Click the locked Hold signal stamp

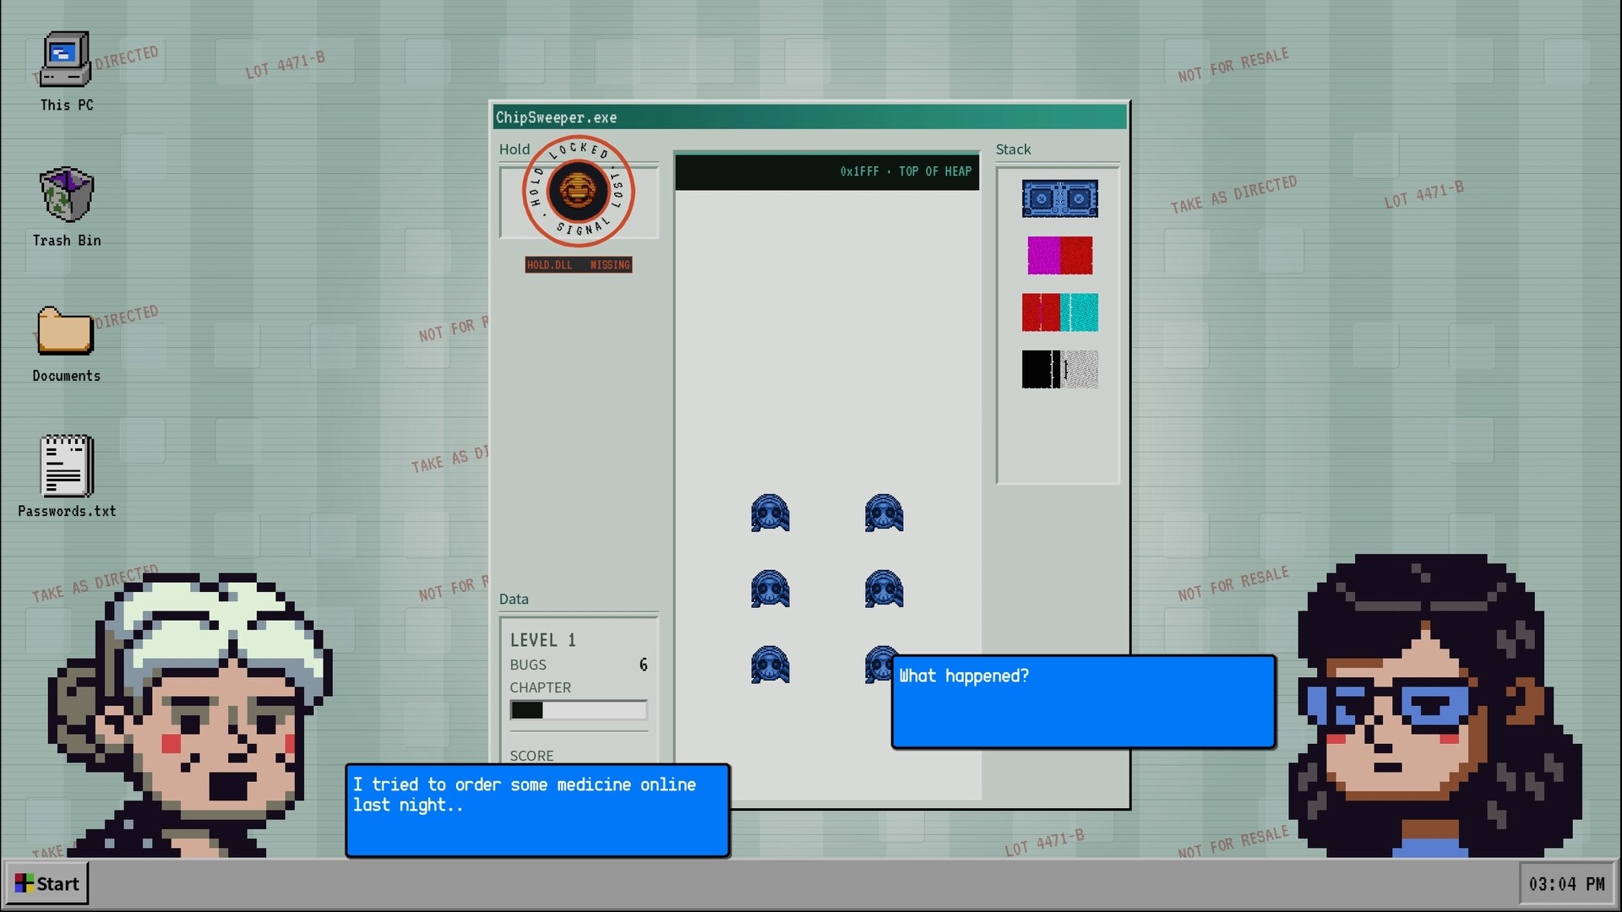coord(578,191)
